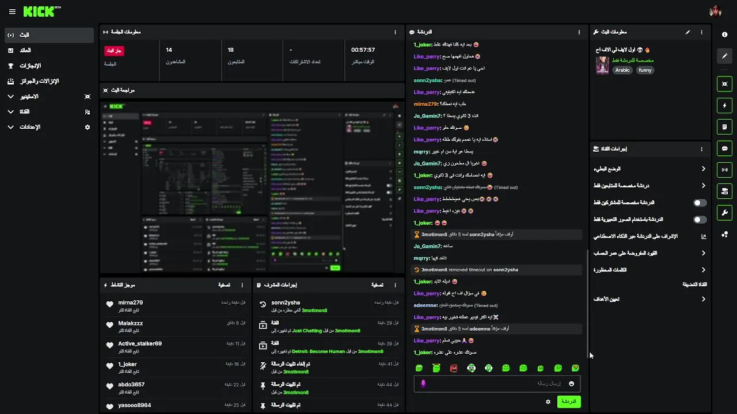Image resolution: width=737 pixels, height=414 pixels.
Task: Click the green الدردشة send button
Action: [569, 401]
